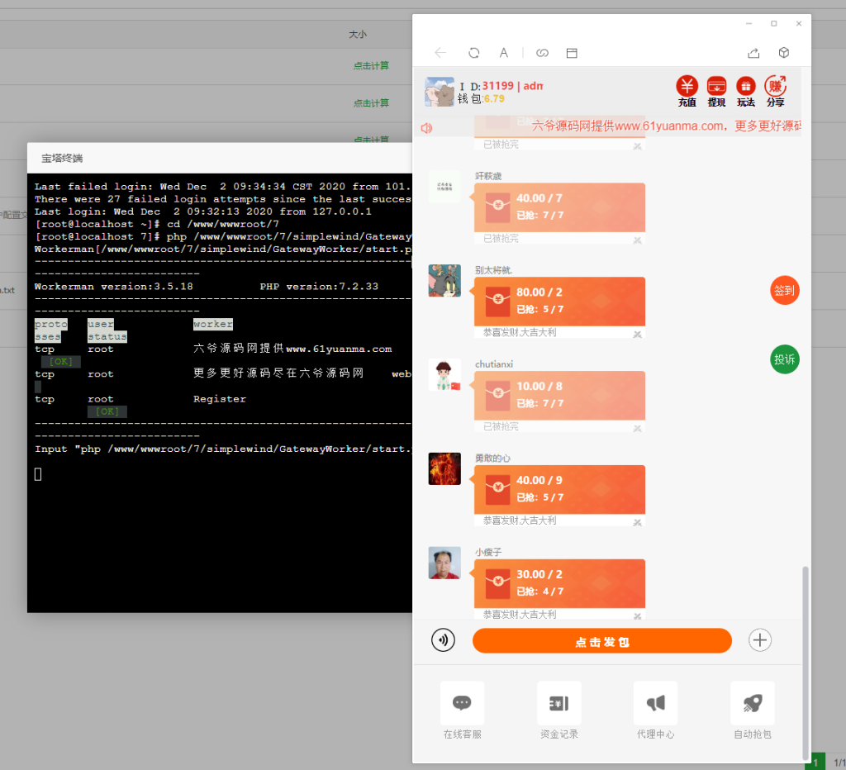Screen dimensions: 846x770
Task: Click the 'Workerman version:3.5.18' terminal line
Action: tap(114, 287)
